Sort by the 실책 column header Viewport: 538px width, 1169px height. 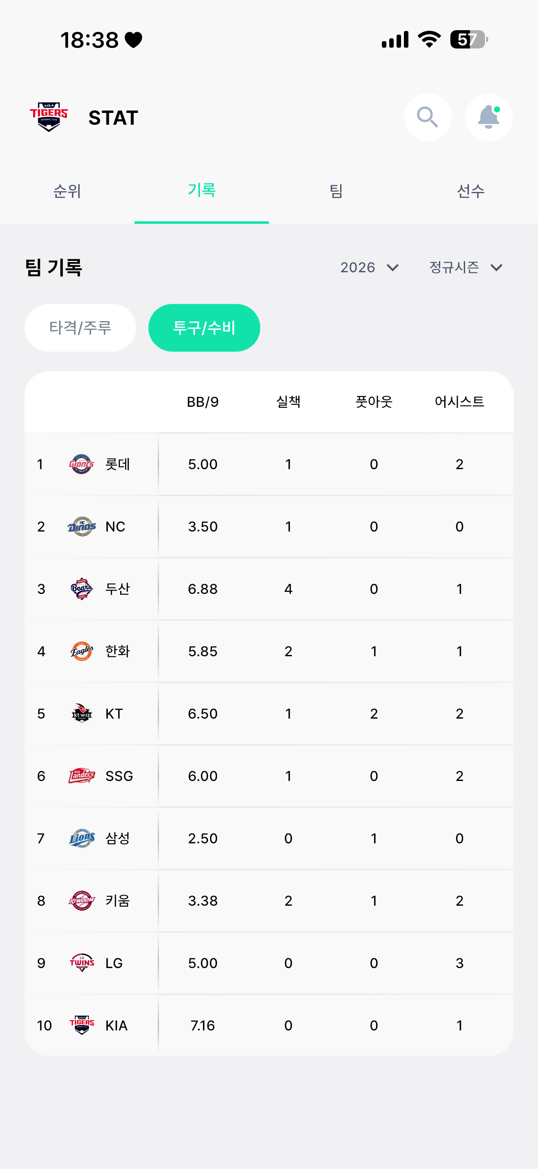coord(288,401)
